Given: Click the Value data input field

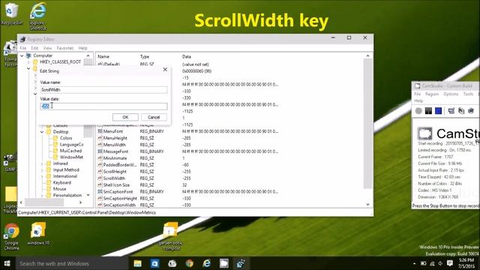Looking at the screenshot, I should click(103, 106).
